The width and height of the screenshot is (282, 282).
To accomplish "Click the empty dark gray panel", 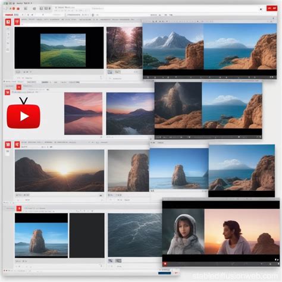I will (87, 236).
